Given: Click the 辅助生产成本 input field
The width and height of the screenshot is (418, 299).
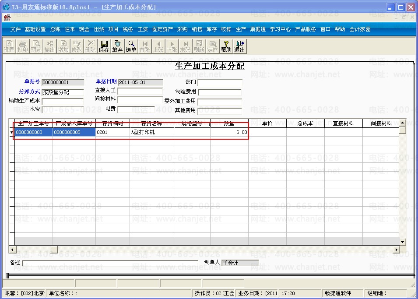Looking at the screenshot, I should pos(63,102).
